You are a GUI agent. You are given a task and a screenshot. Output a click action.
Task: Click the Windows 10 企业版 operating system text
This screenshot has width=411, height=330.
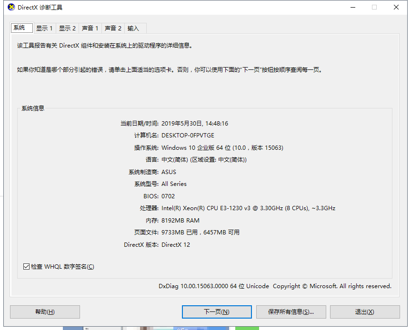click(x=222, y=148)
